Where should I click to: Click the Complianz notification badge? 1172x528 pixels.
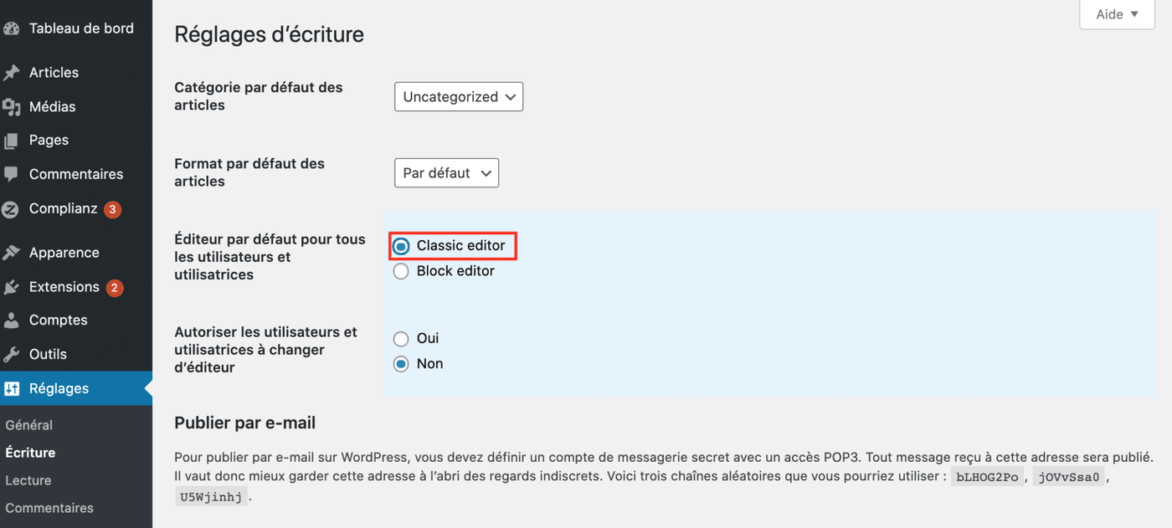(x=113, y=209)
